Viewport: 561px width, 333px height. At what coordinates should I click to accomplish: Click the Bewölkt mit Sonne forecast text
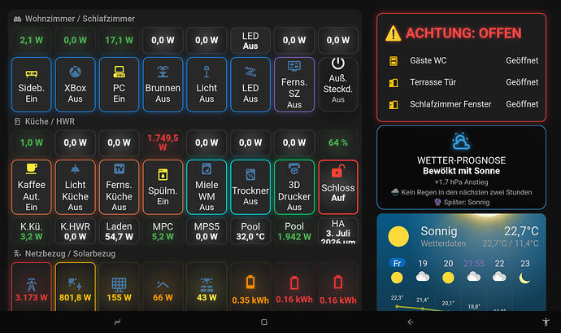point(461,171)
